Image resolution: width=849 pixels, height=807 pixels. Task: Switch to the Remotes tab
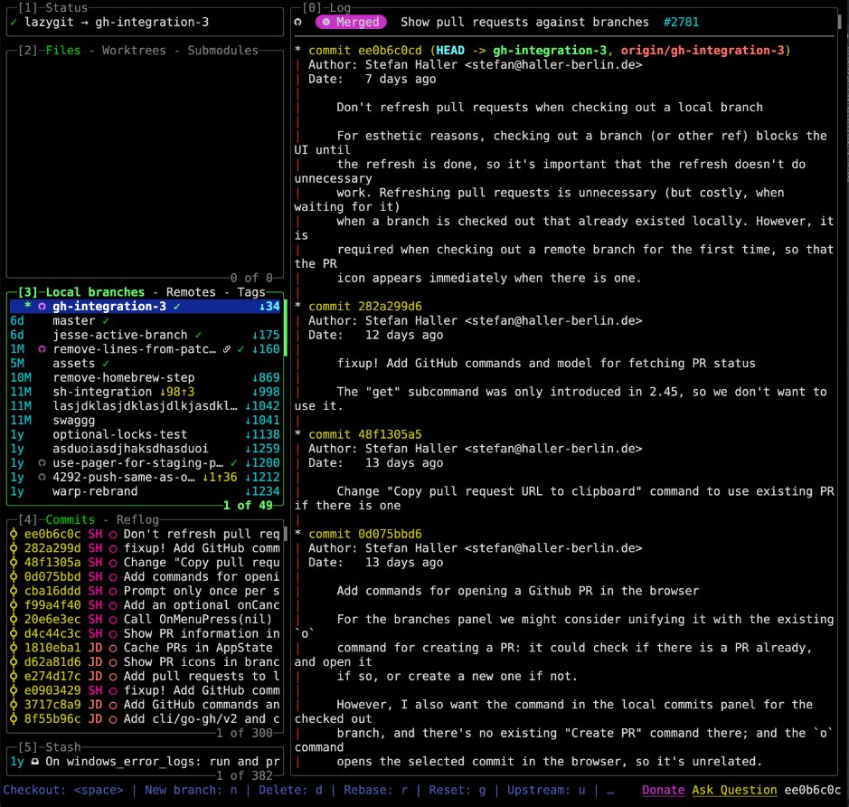click(x=191, y=292)
